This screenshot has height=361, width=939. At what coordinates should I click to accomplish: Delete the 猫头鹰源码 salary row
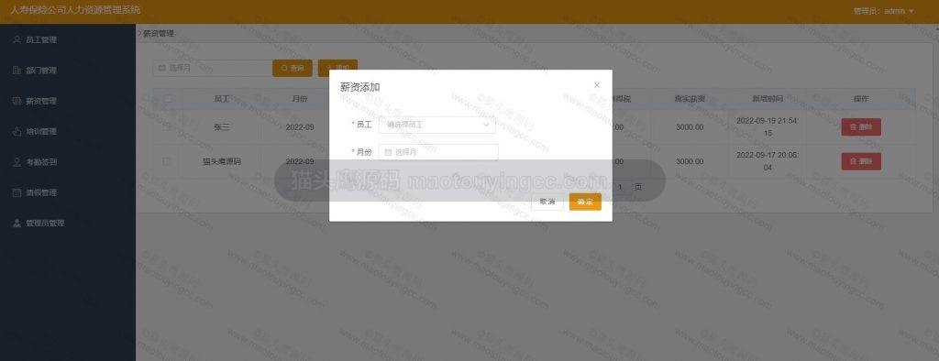point(860,161)
